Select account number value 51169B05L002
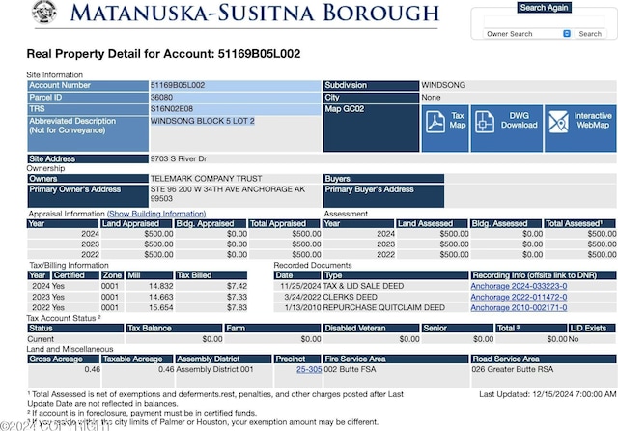Screen dimensions: 618x431 (178, 85)
